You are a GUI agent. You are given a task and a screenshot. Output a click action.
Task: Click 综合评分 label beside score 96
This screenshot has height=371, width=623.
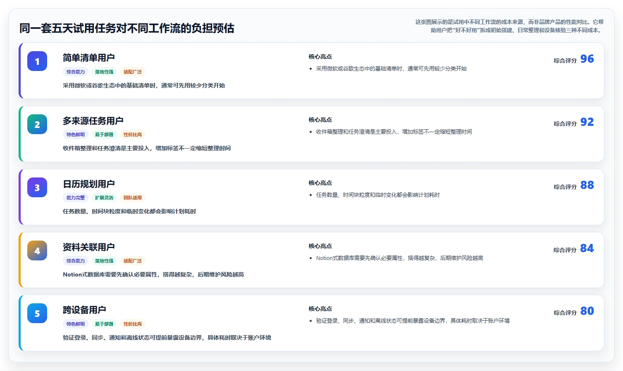click(565, 61)
